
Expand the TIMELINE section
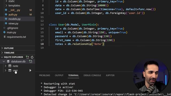click(9, 53)
